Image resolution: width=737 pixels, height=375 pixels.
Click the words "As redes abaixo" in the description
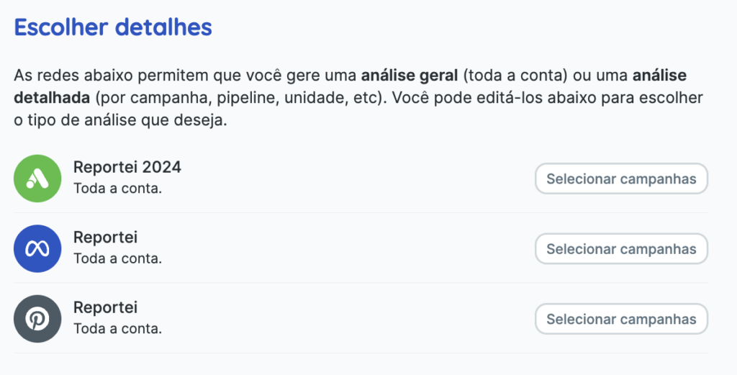[61, 76]
